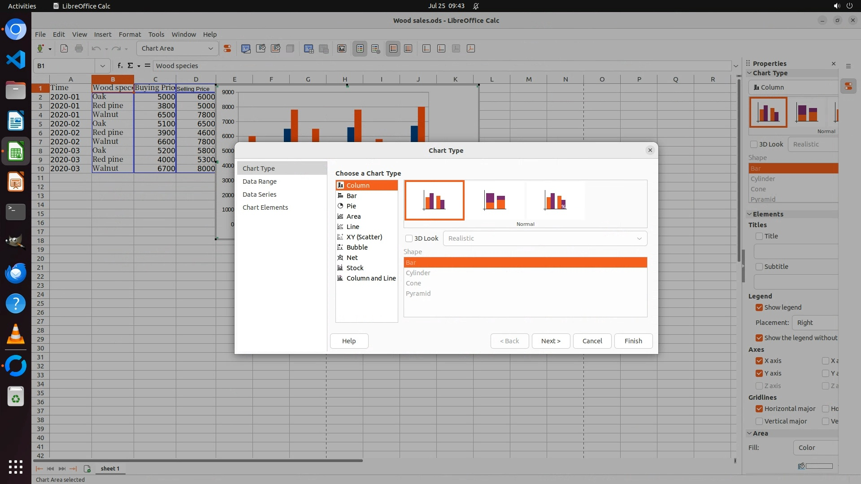Select the Pie chart type
This screenshot has width=861, height=484.
[351, 206]
